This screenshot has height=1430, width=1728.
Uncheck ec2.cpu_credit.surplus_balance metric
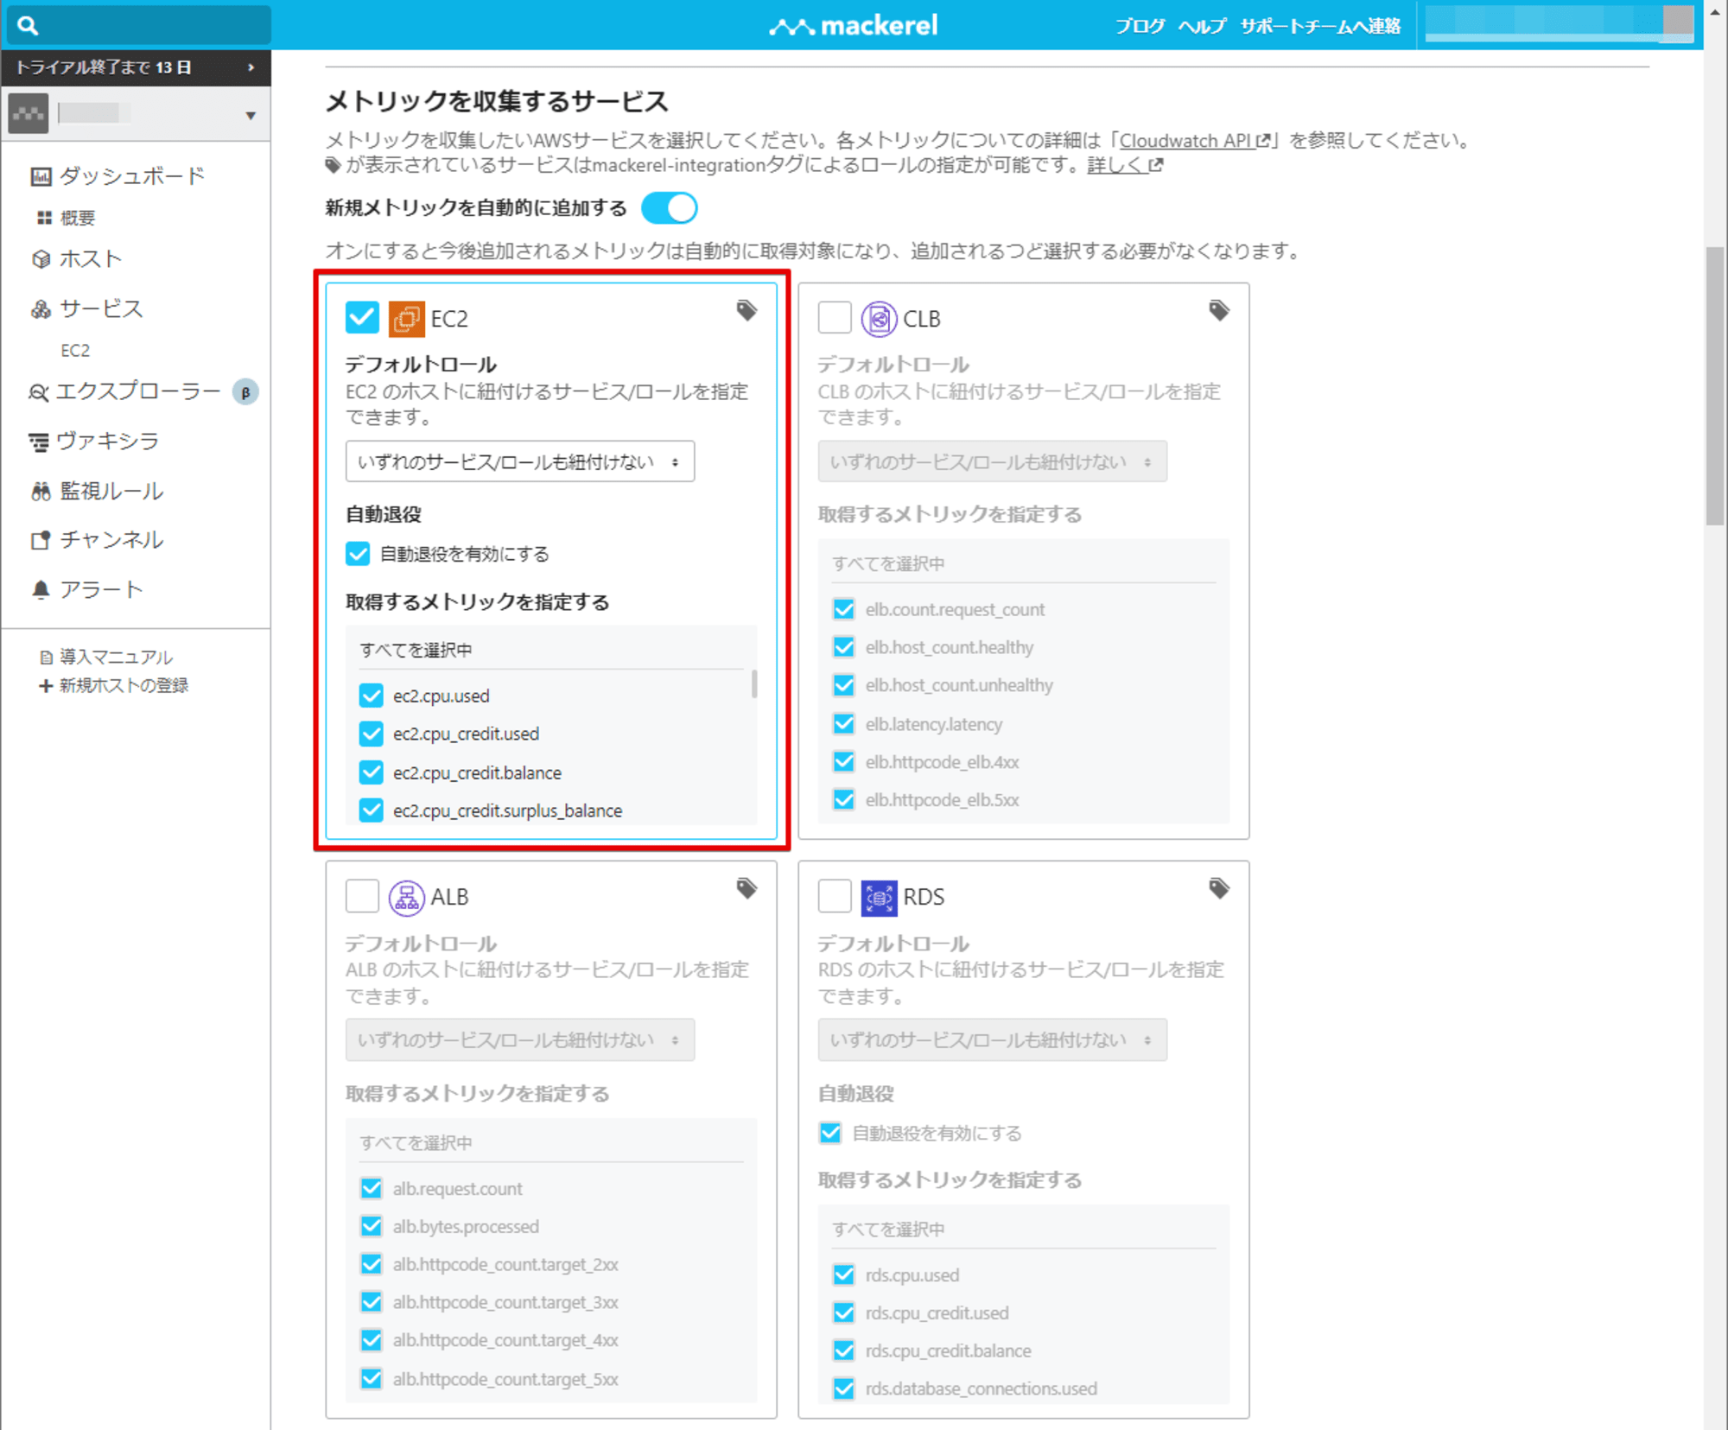coord(371,810)
